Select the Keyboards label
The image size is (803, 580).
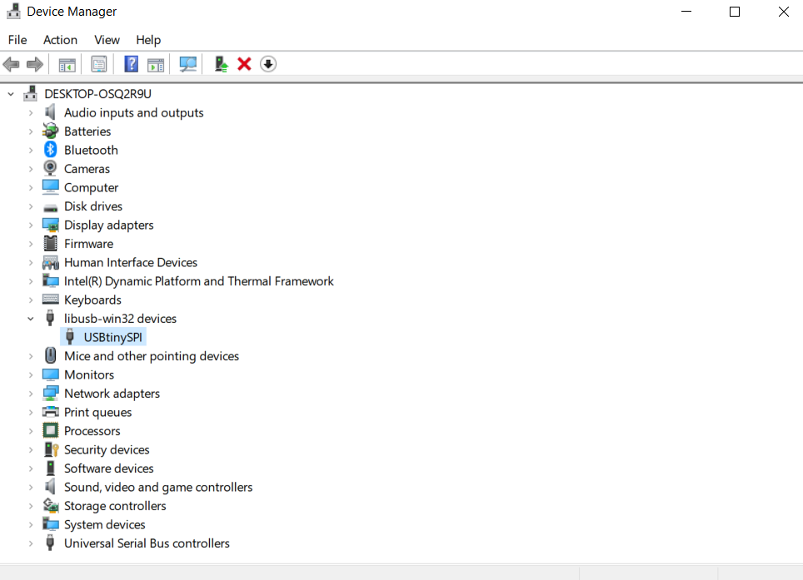click(x=92, y=300)
